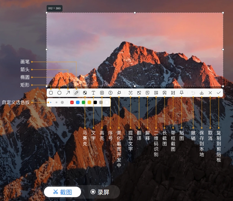
Task: Select the mosaic blur tool
Action: [85, 93]
